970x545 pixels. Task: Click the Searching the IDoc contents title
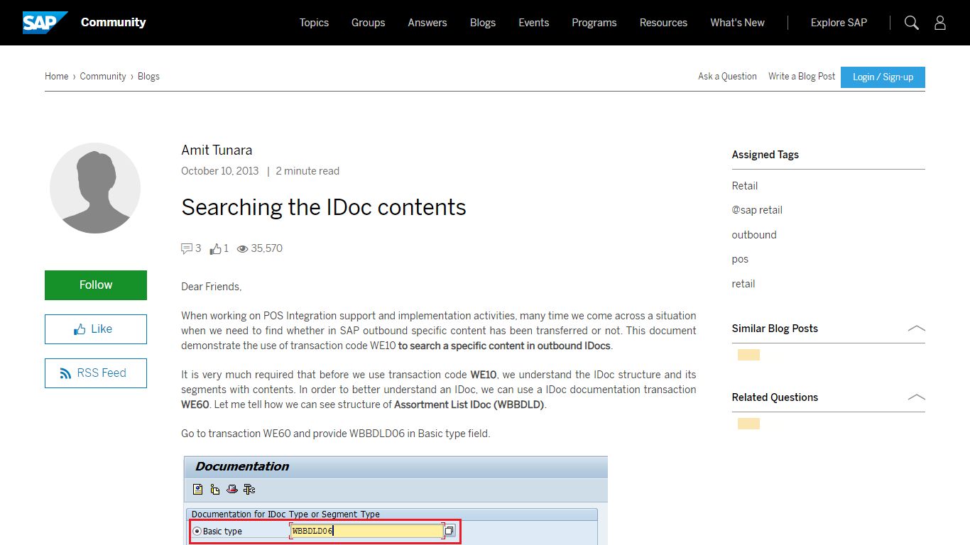[x=324, y=207]
